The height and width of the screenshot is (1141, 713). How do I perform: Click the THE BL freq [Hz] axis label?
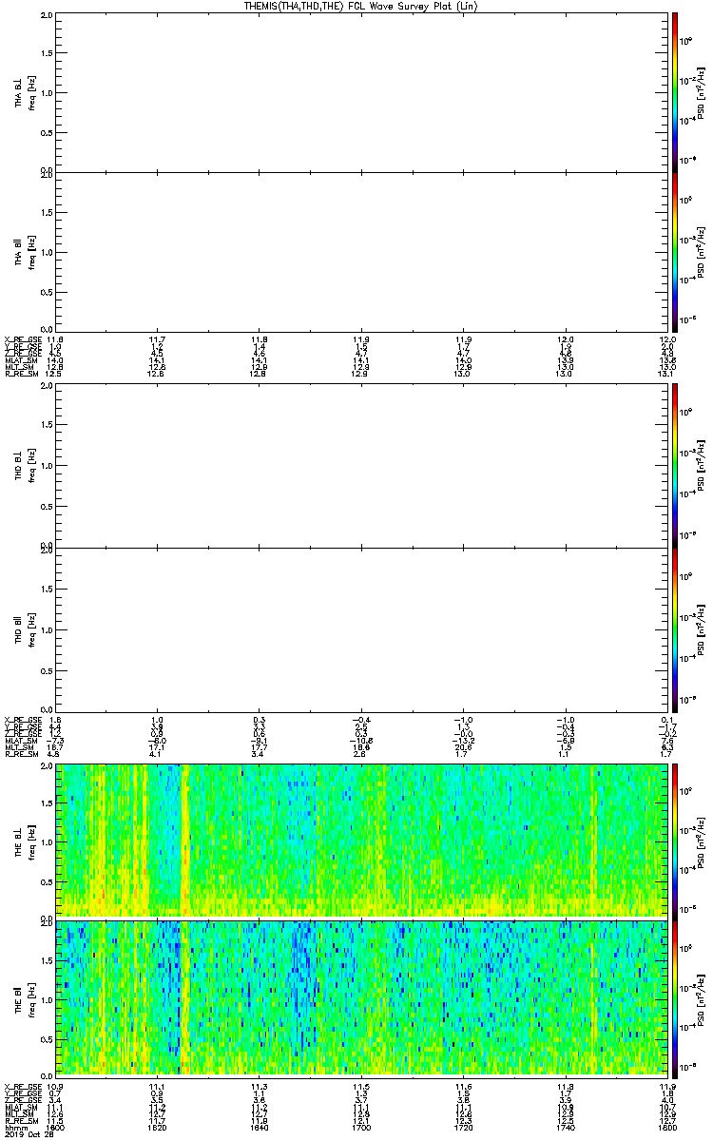[33, 841]
